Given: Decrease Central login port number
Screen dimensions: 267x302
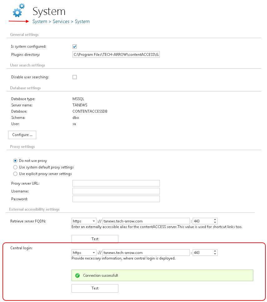Looking at the screenshot, I should (x=215, y=254).
